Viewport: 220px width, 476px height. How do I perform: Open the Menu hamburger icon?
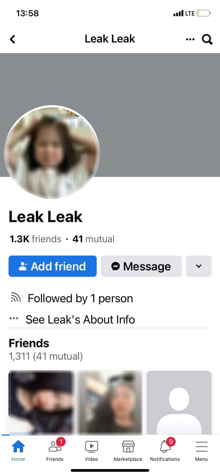(x=201, y=447)
